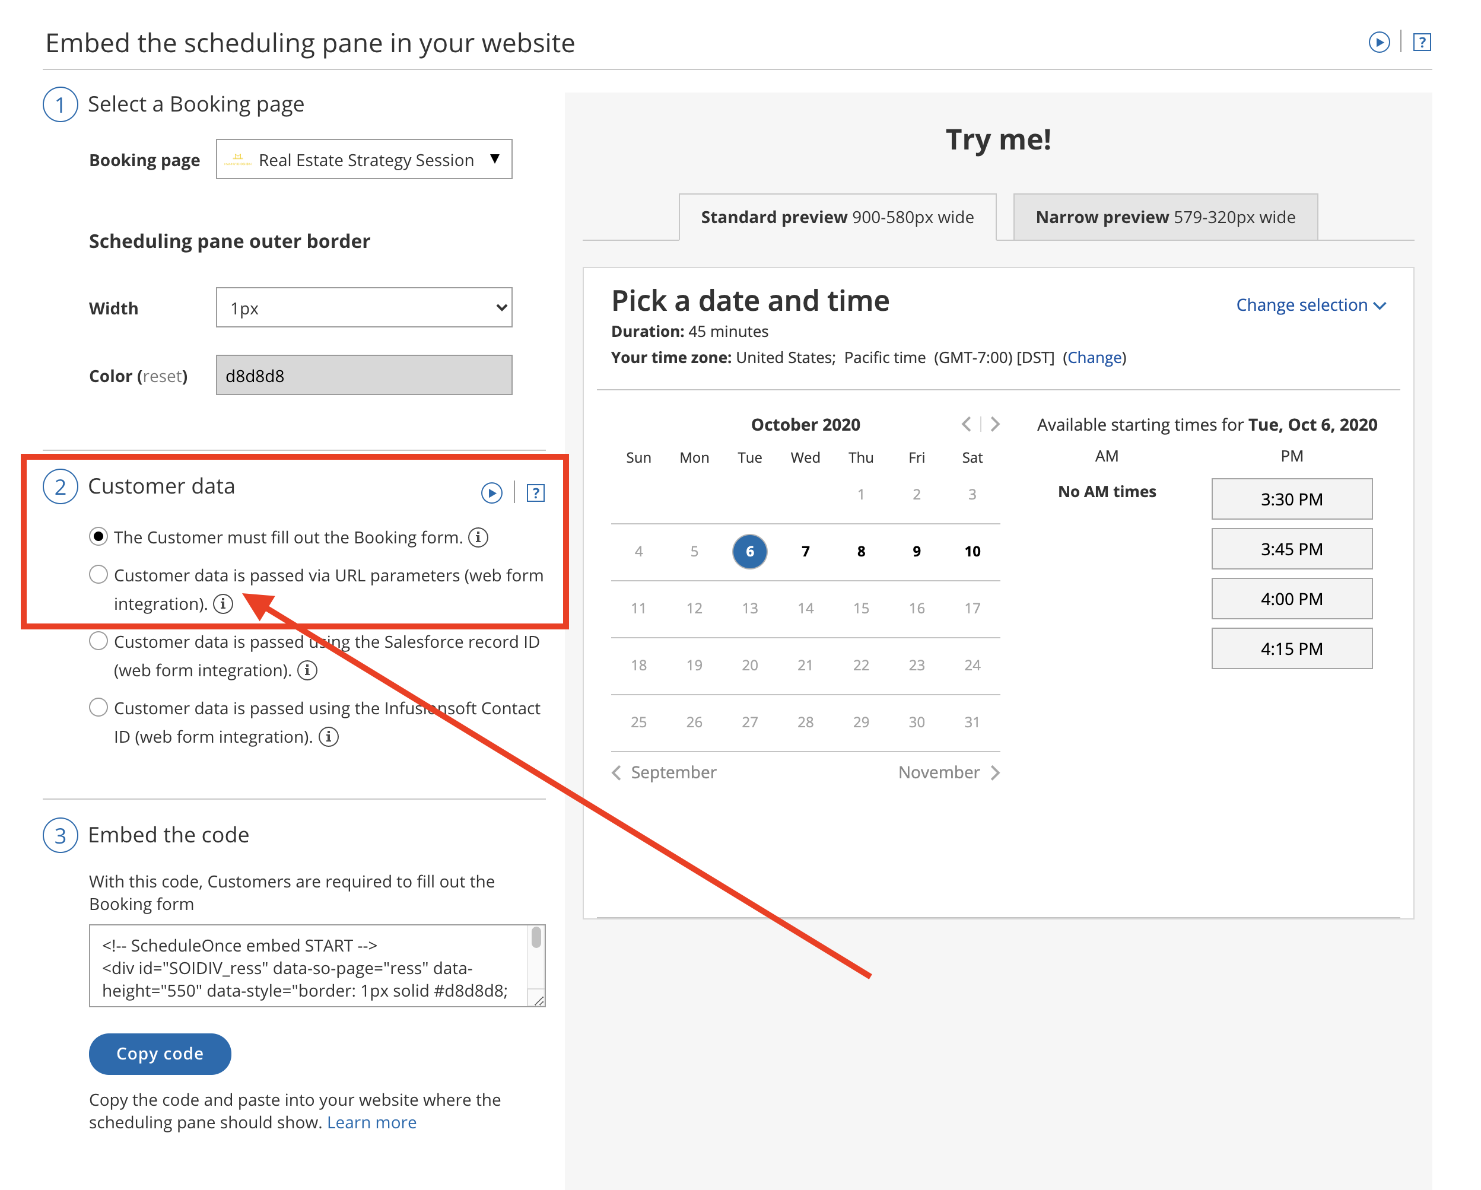This screenshot has height=1190, width=1481.
Task: Switch to the Narrow preview tab
Action: point(1165,217)
